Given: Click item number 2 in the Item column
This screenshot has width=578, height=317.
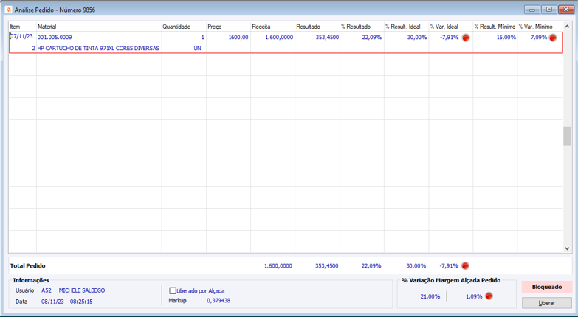Looking at the screenshot, I should pos(33,48).
